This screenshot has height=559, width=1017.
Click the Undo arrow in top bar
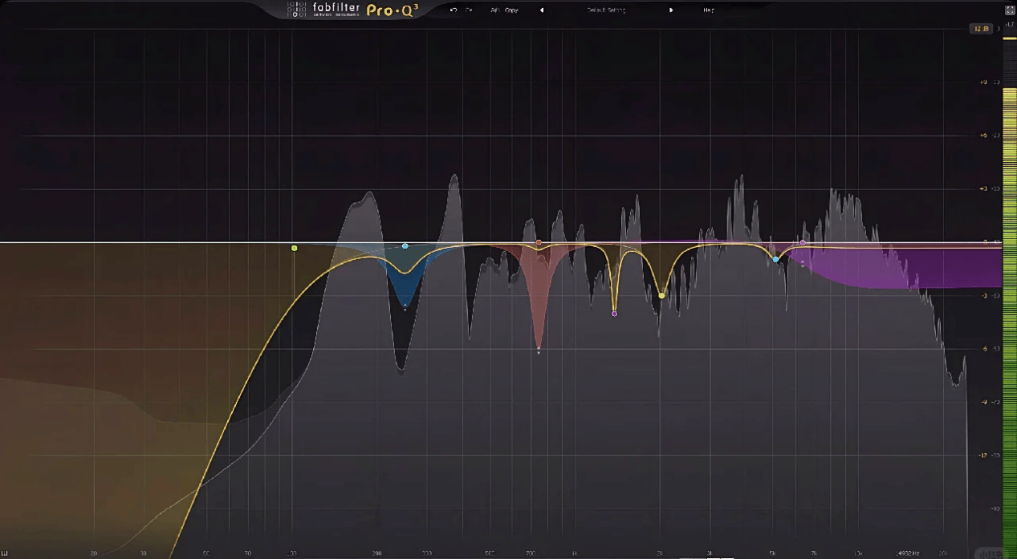[454, 10]
